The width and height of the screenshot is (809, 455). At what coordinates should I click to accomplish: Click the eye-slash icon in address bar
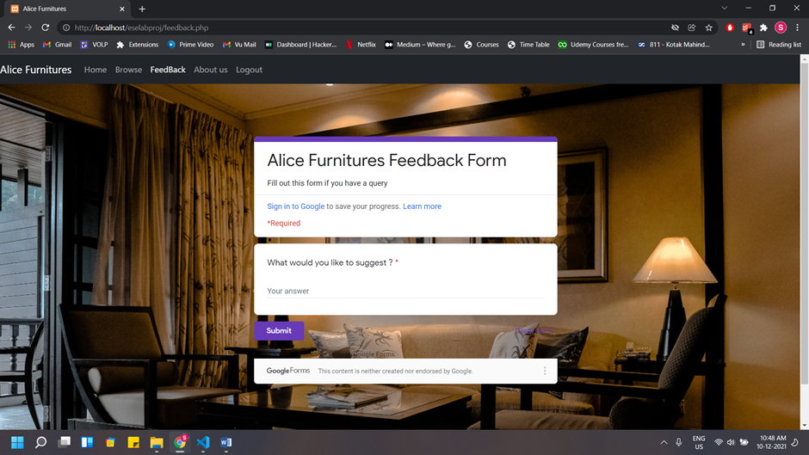[x=675, y=28]
